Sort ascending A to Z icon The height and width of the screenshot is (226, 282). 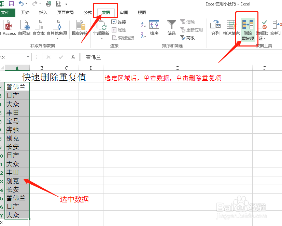pos(143,24)
